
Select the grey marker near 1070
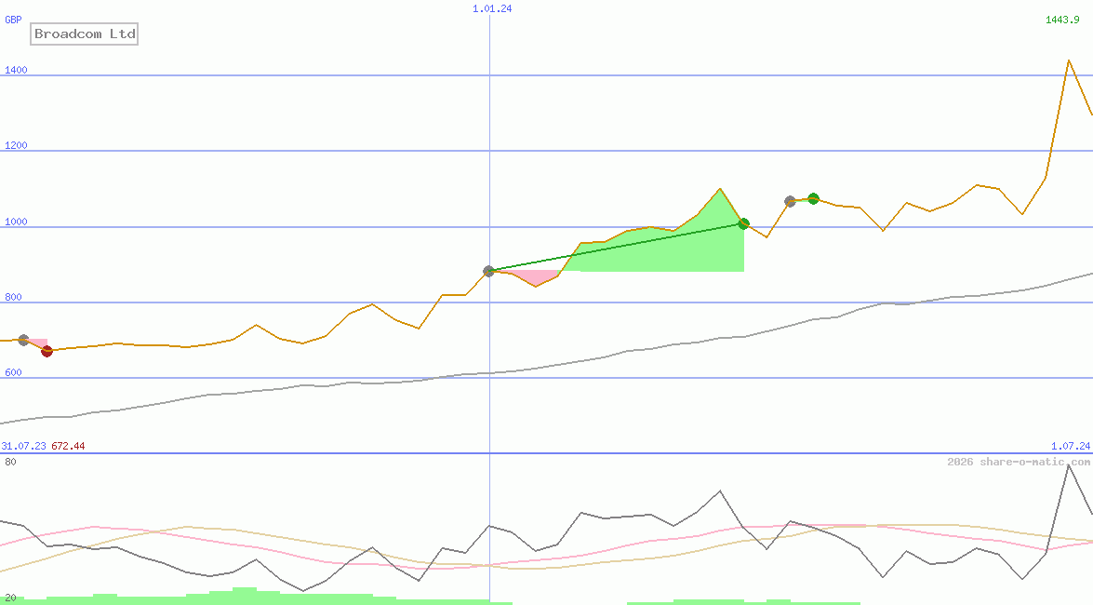click(790, 201)
